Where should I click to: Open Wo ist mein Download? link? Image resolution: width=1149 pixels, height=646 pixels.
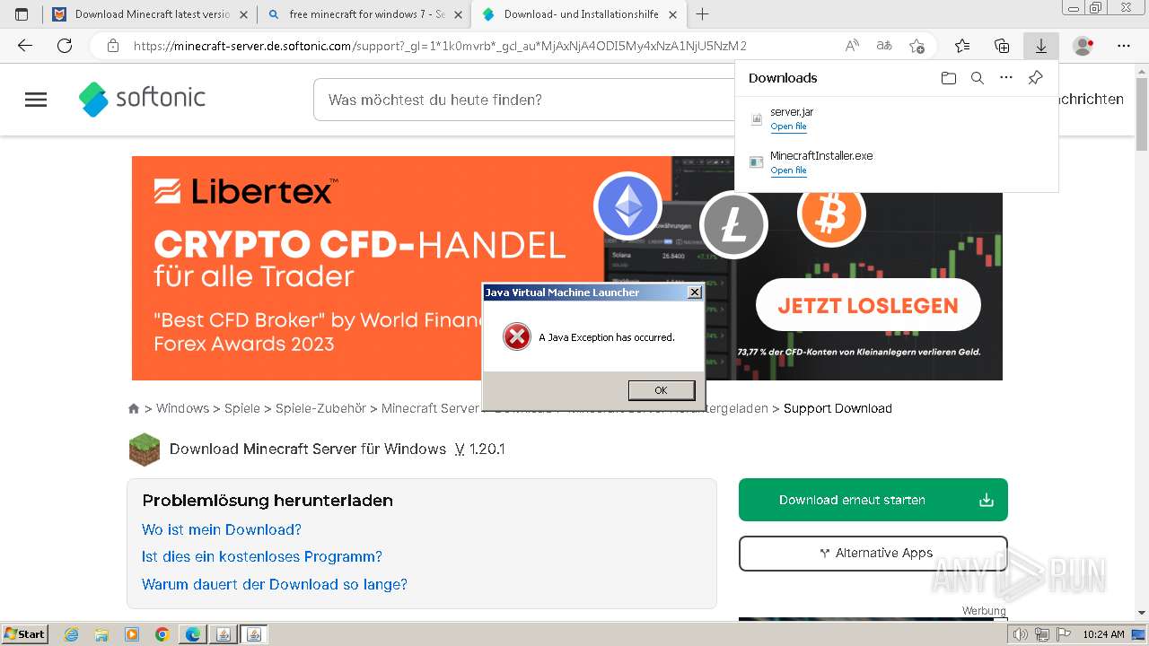point(222,529)
